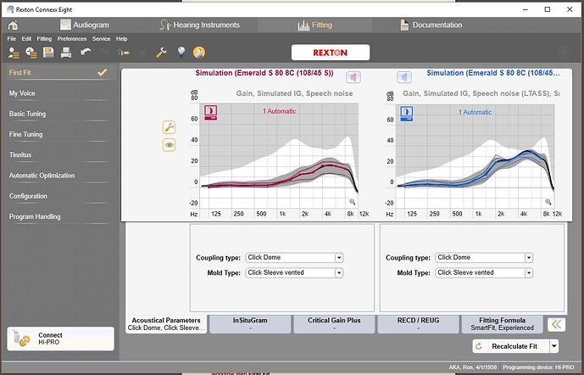Click the orange user profile icon
584x375 pixels.
pos(199,53)
